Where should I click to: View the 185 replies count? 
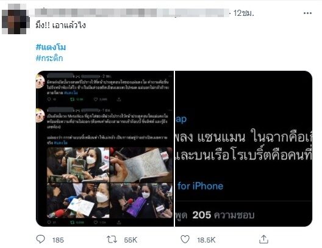pyautogui.click(x=58, y=240)
